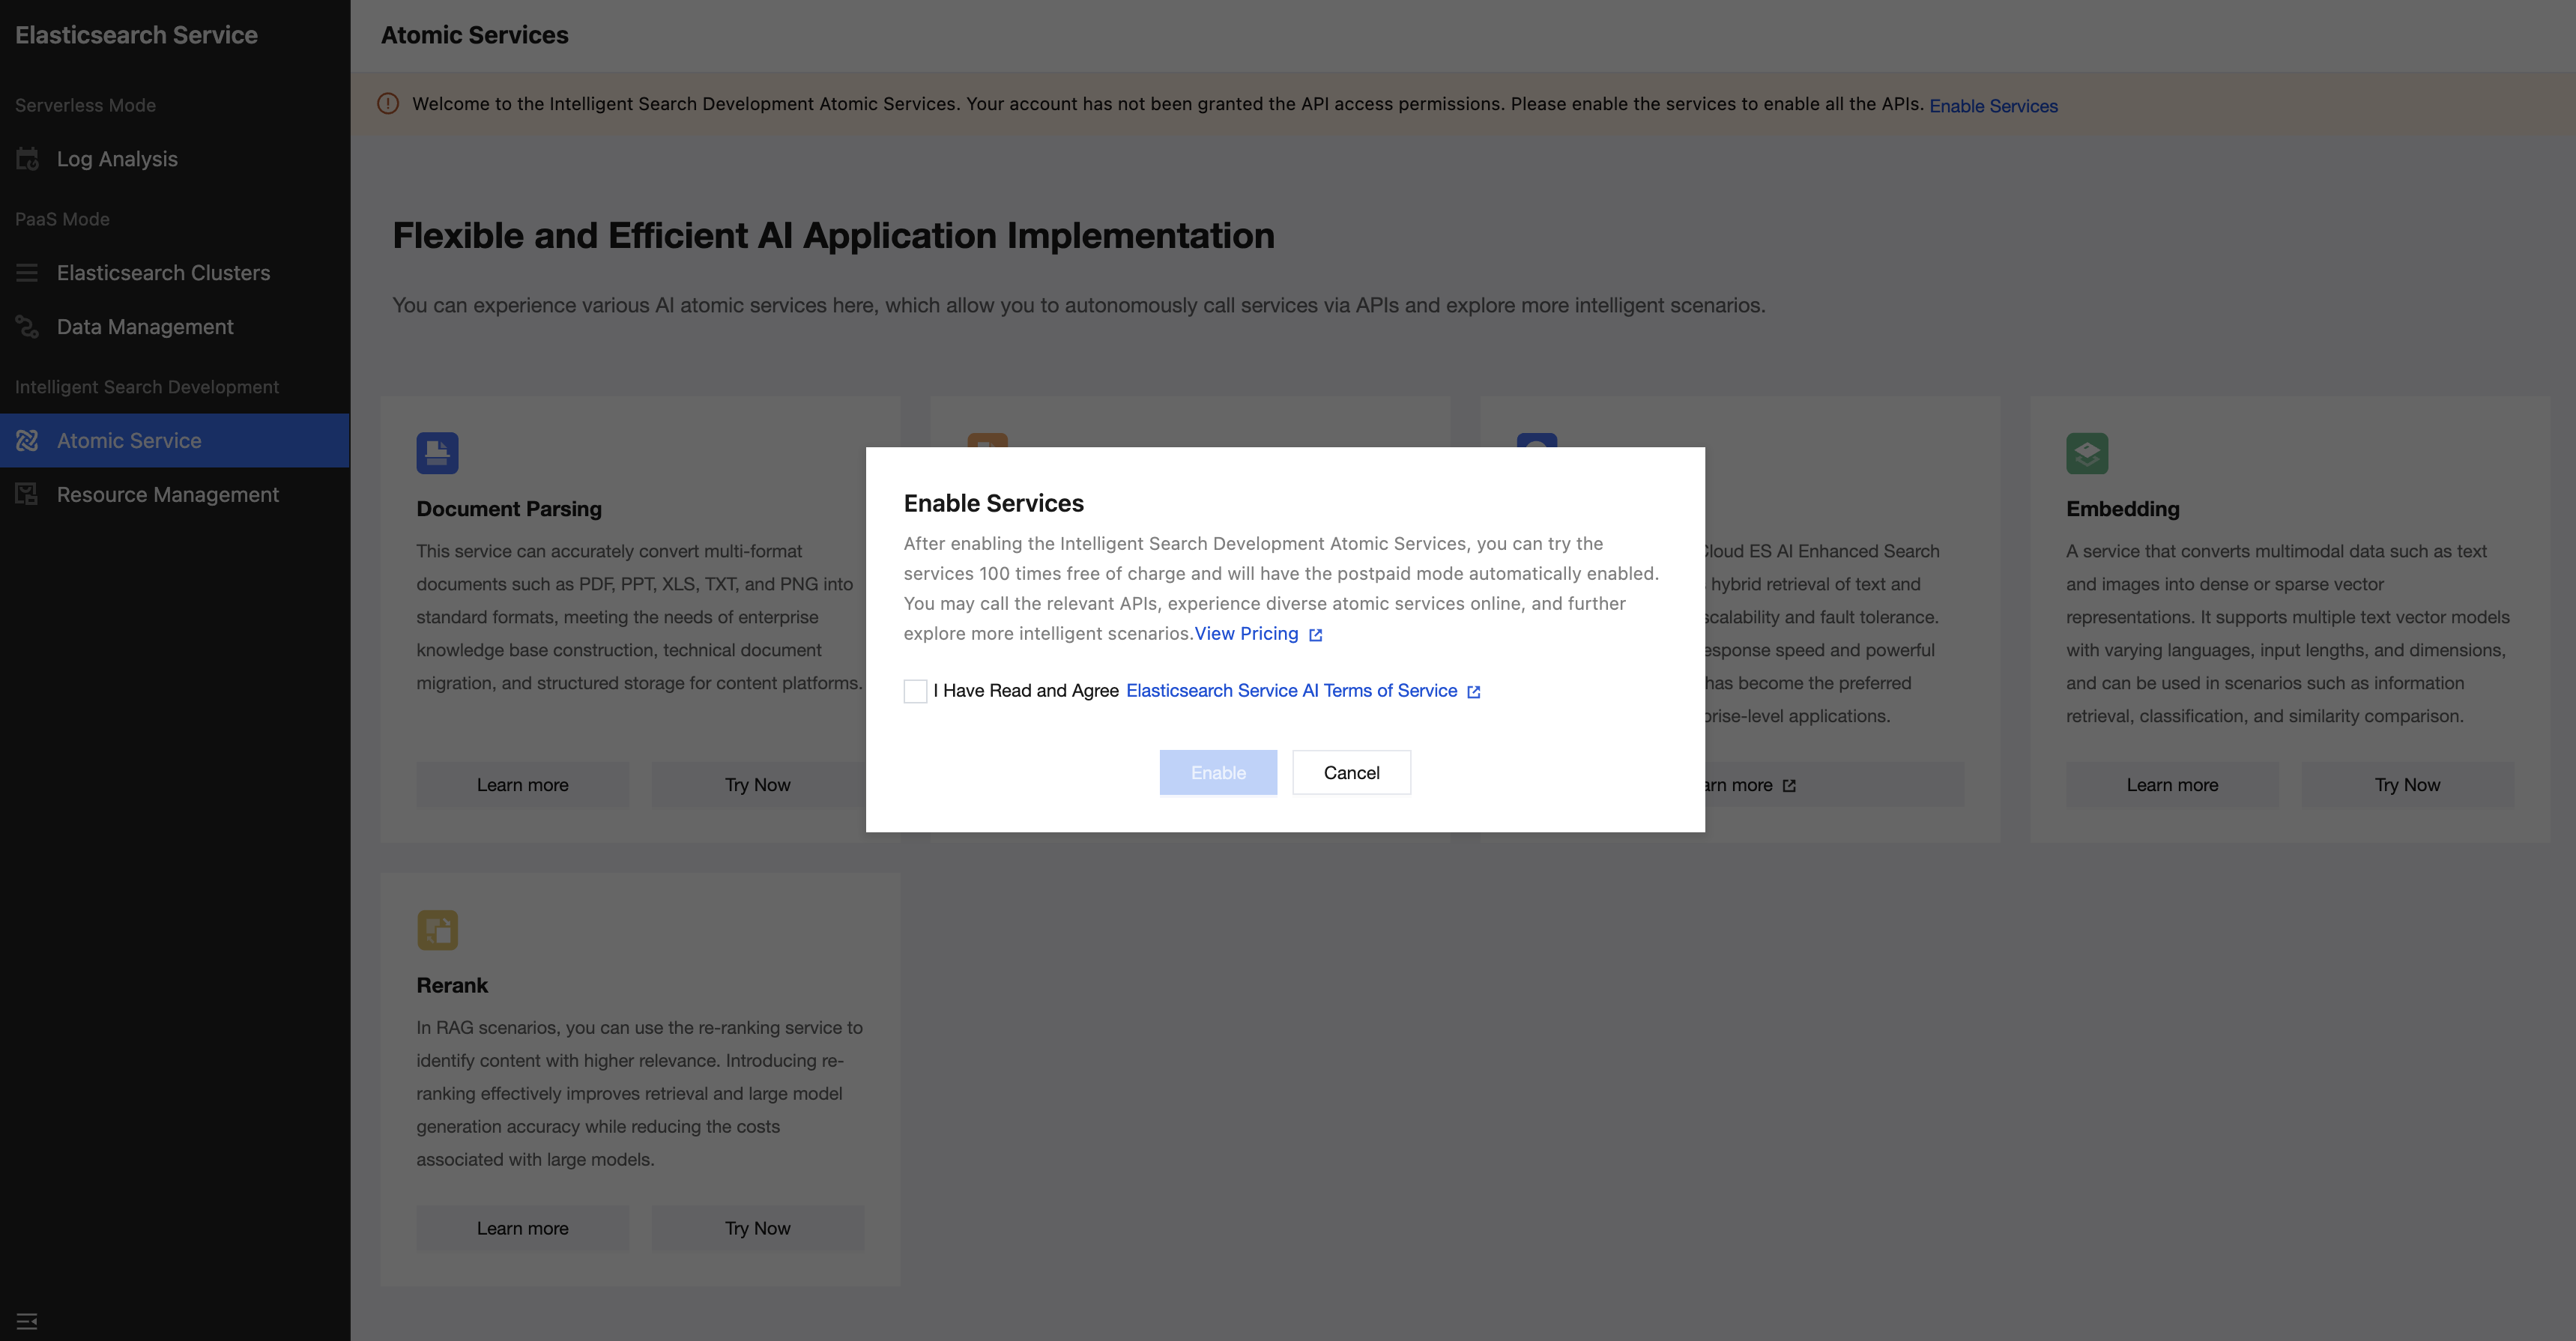Image resolution: width=2576 pixels, height=1341 pixels.
Task: Click the Document Parsing card icon
Action: [437, 453]
